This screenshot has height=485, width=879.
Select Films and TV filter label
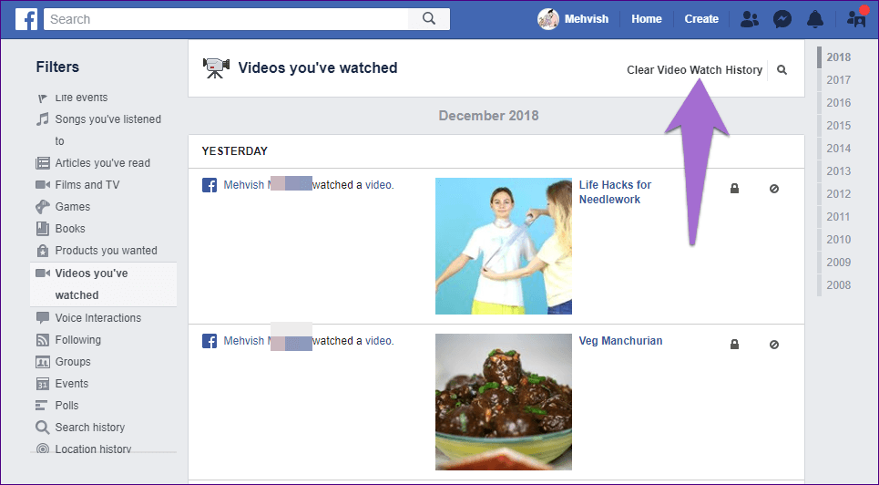(87, 185)
